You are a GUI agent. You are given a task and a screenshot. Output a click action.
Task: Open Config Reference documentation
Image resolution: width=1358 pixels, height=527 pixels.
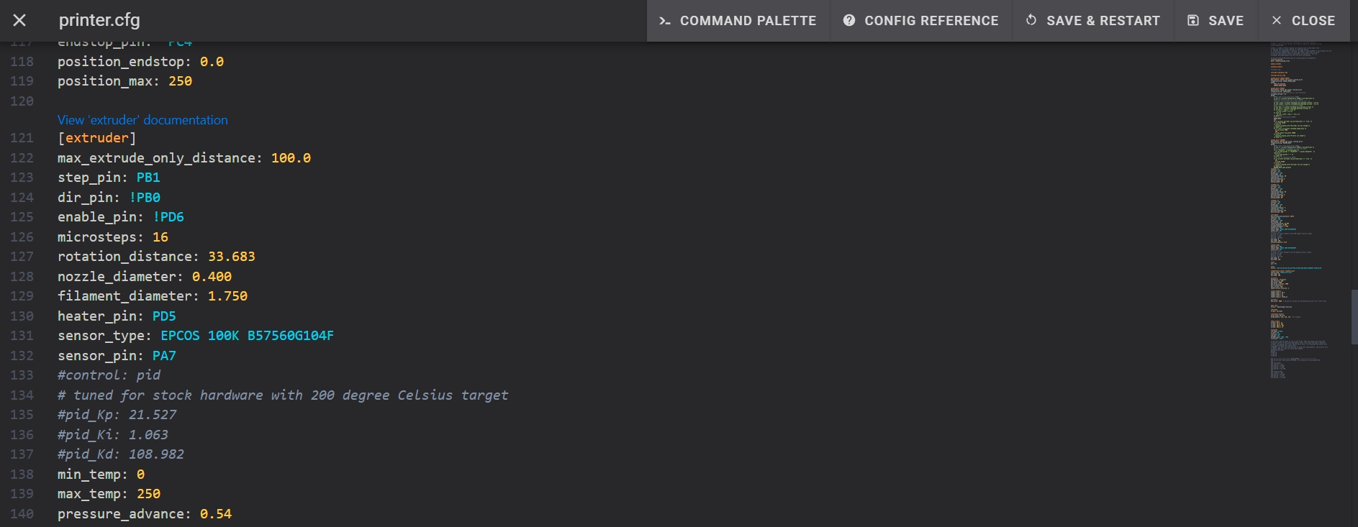tap(922, 21)
